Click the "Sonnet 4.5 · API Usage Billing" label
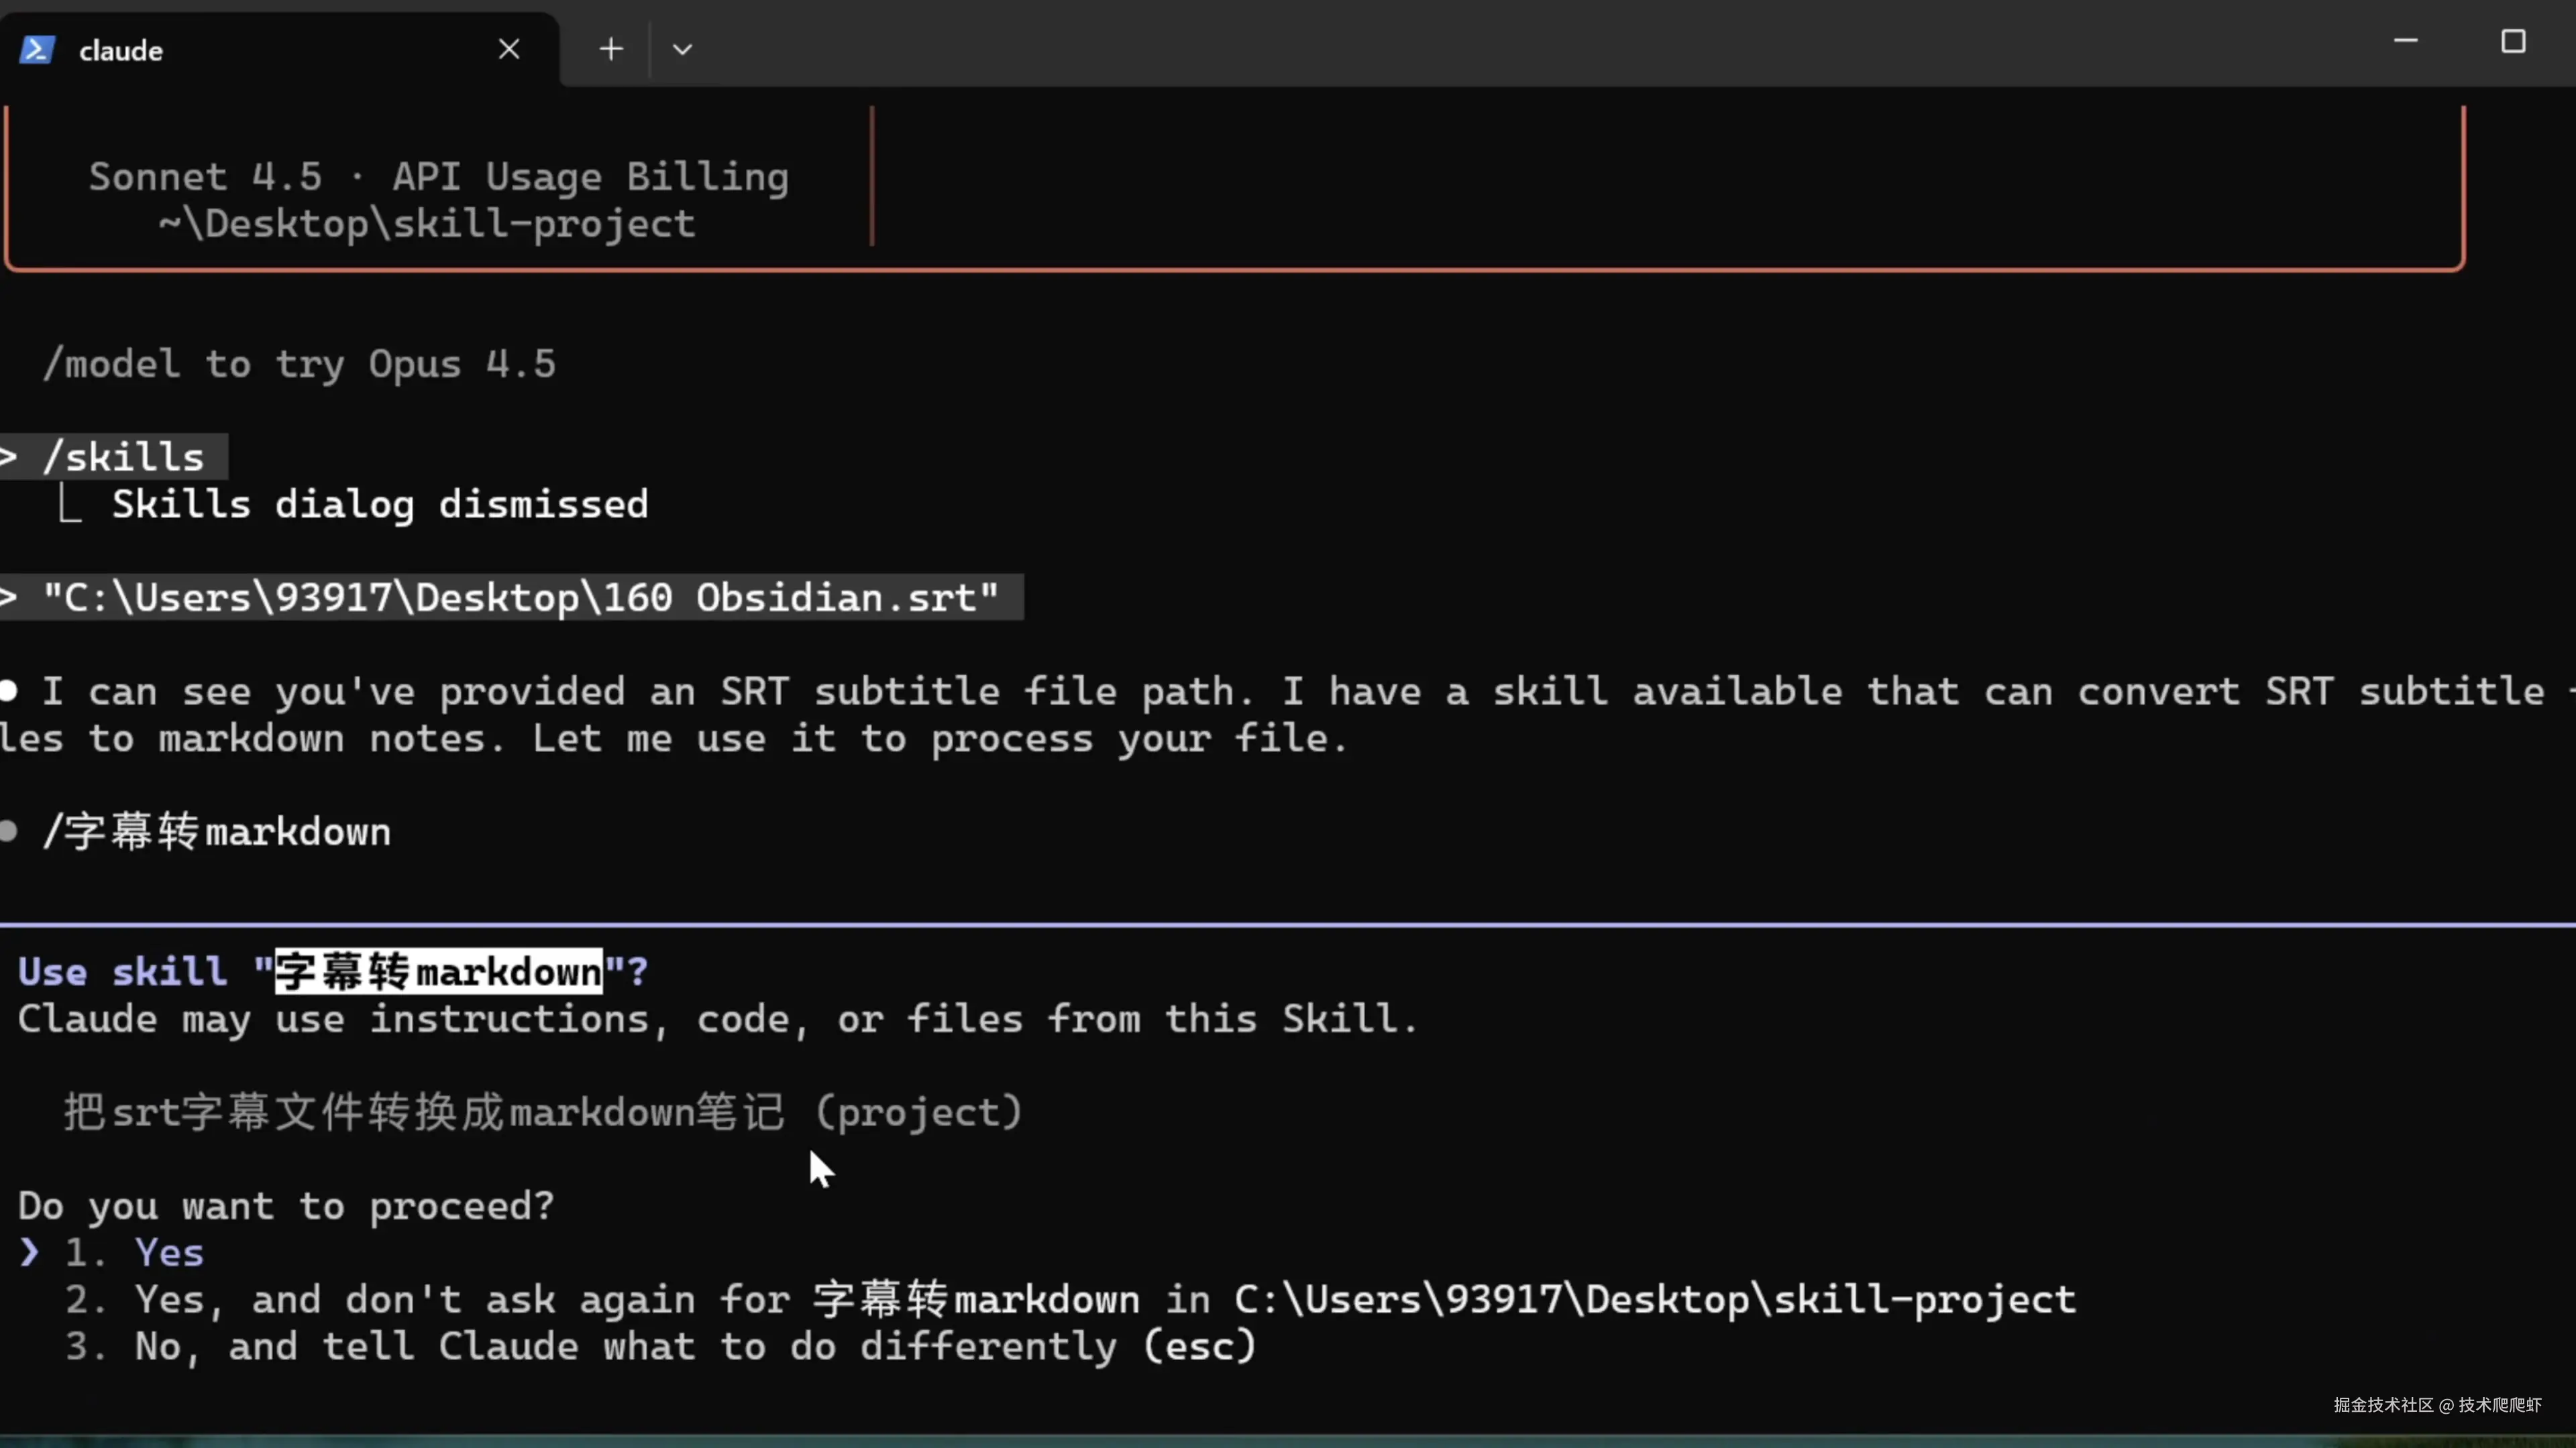This screenshot has width=2576, height=1448. (438, 177)
